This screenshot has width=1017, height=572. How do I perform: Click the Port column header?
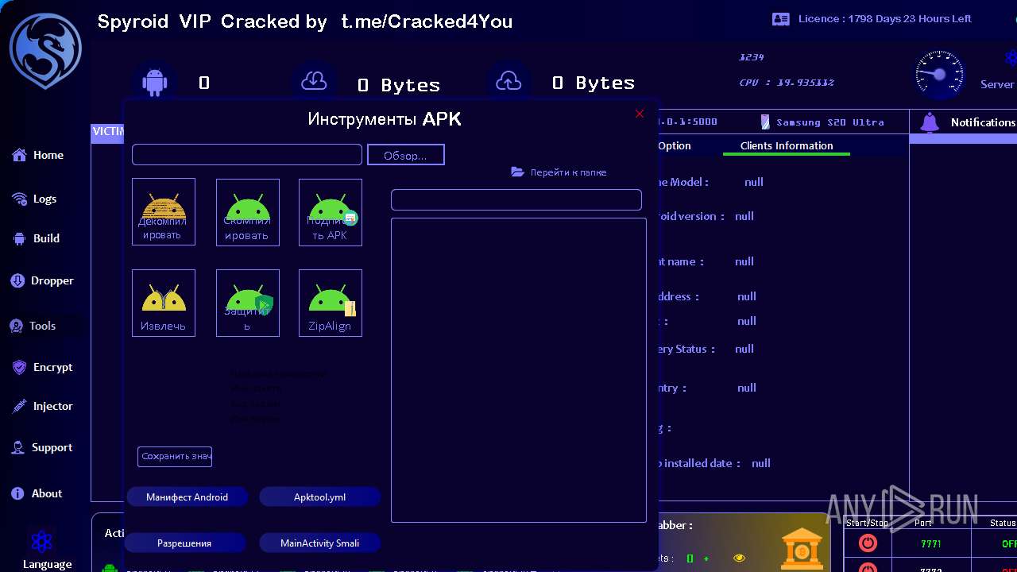[923, 523]
